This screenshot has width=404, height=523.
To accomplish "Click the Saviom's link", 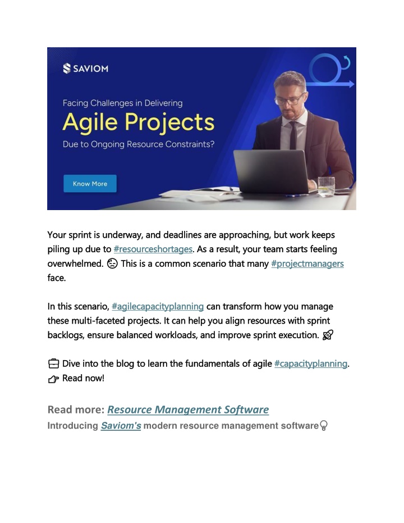I will 121,426.
